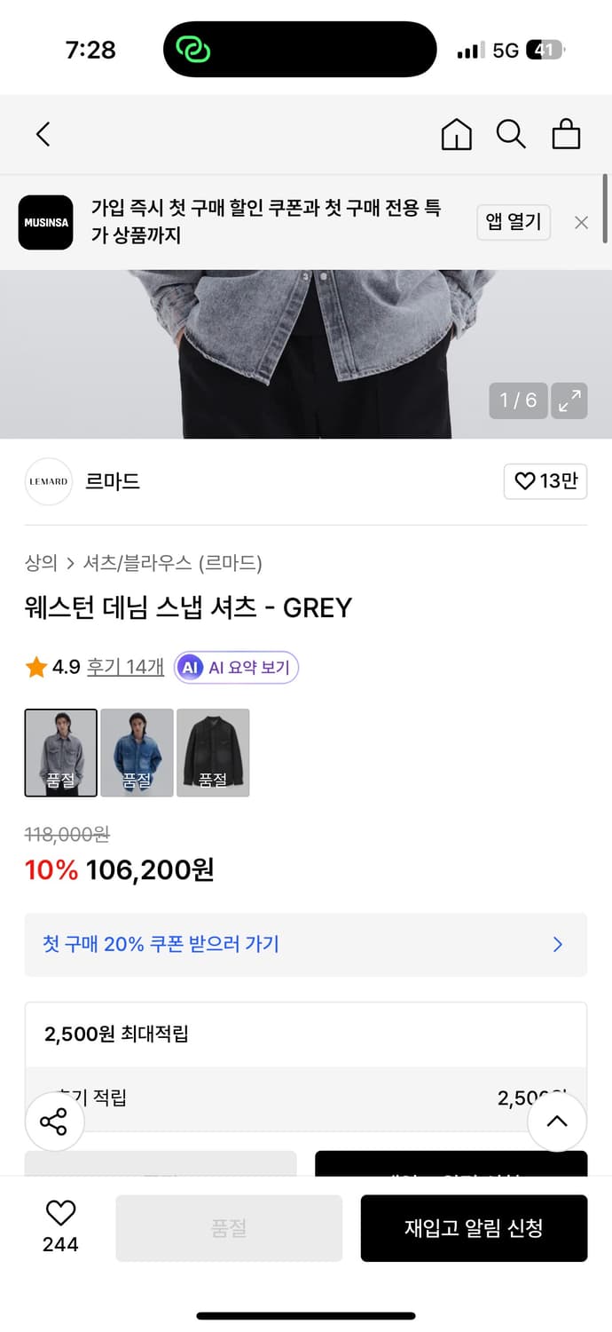The width and height of the screenshot is (612, 1332).
Task: Open the 후기 14개 reviews link
Action: tap(125, 667)
